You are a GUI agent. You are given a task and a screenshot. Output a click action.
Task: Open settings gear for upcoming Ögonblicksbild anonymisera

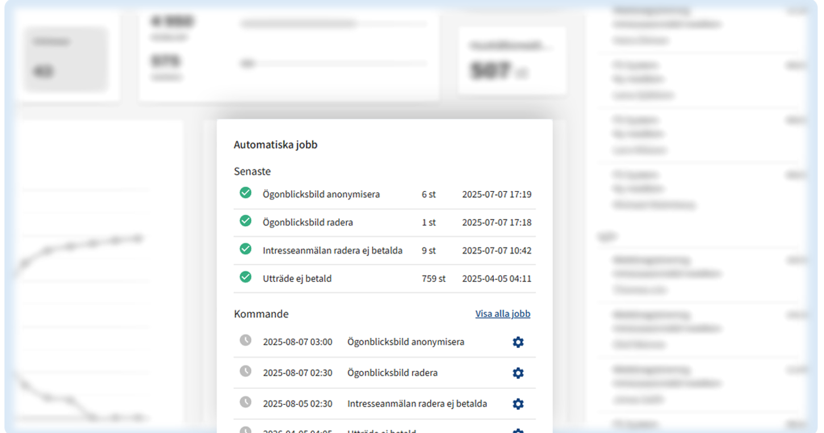pos(518,342)
